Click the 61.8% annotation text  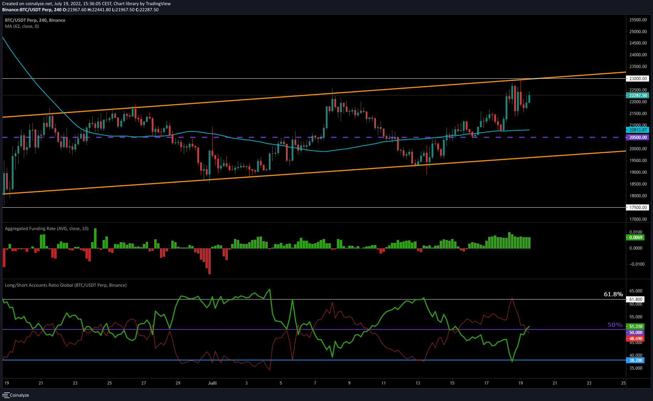click(613, 294)
